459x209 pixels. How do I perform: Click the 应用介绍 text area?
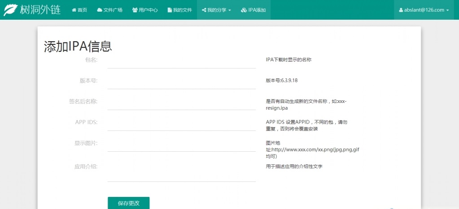(182, 171)
